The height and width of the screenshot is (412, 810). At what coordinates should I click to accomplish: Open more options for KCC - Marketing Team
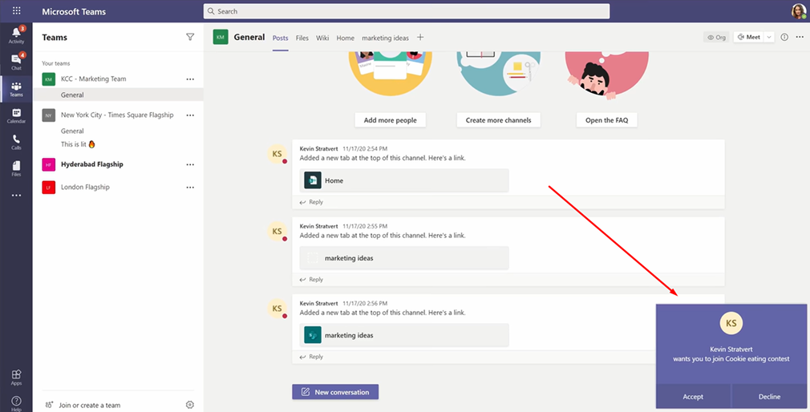190,79
